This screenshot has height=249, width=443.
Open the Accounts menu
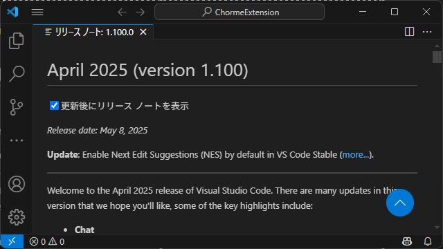(17, 184)
